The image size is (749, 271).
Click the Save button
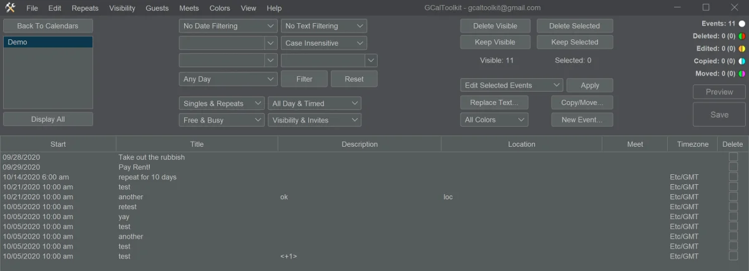pos(719,115)
